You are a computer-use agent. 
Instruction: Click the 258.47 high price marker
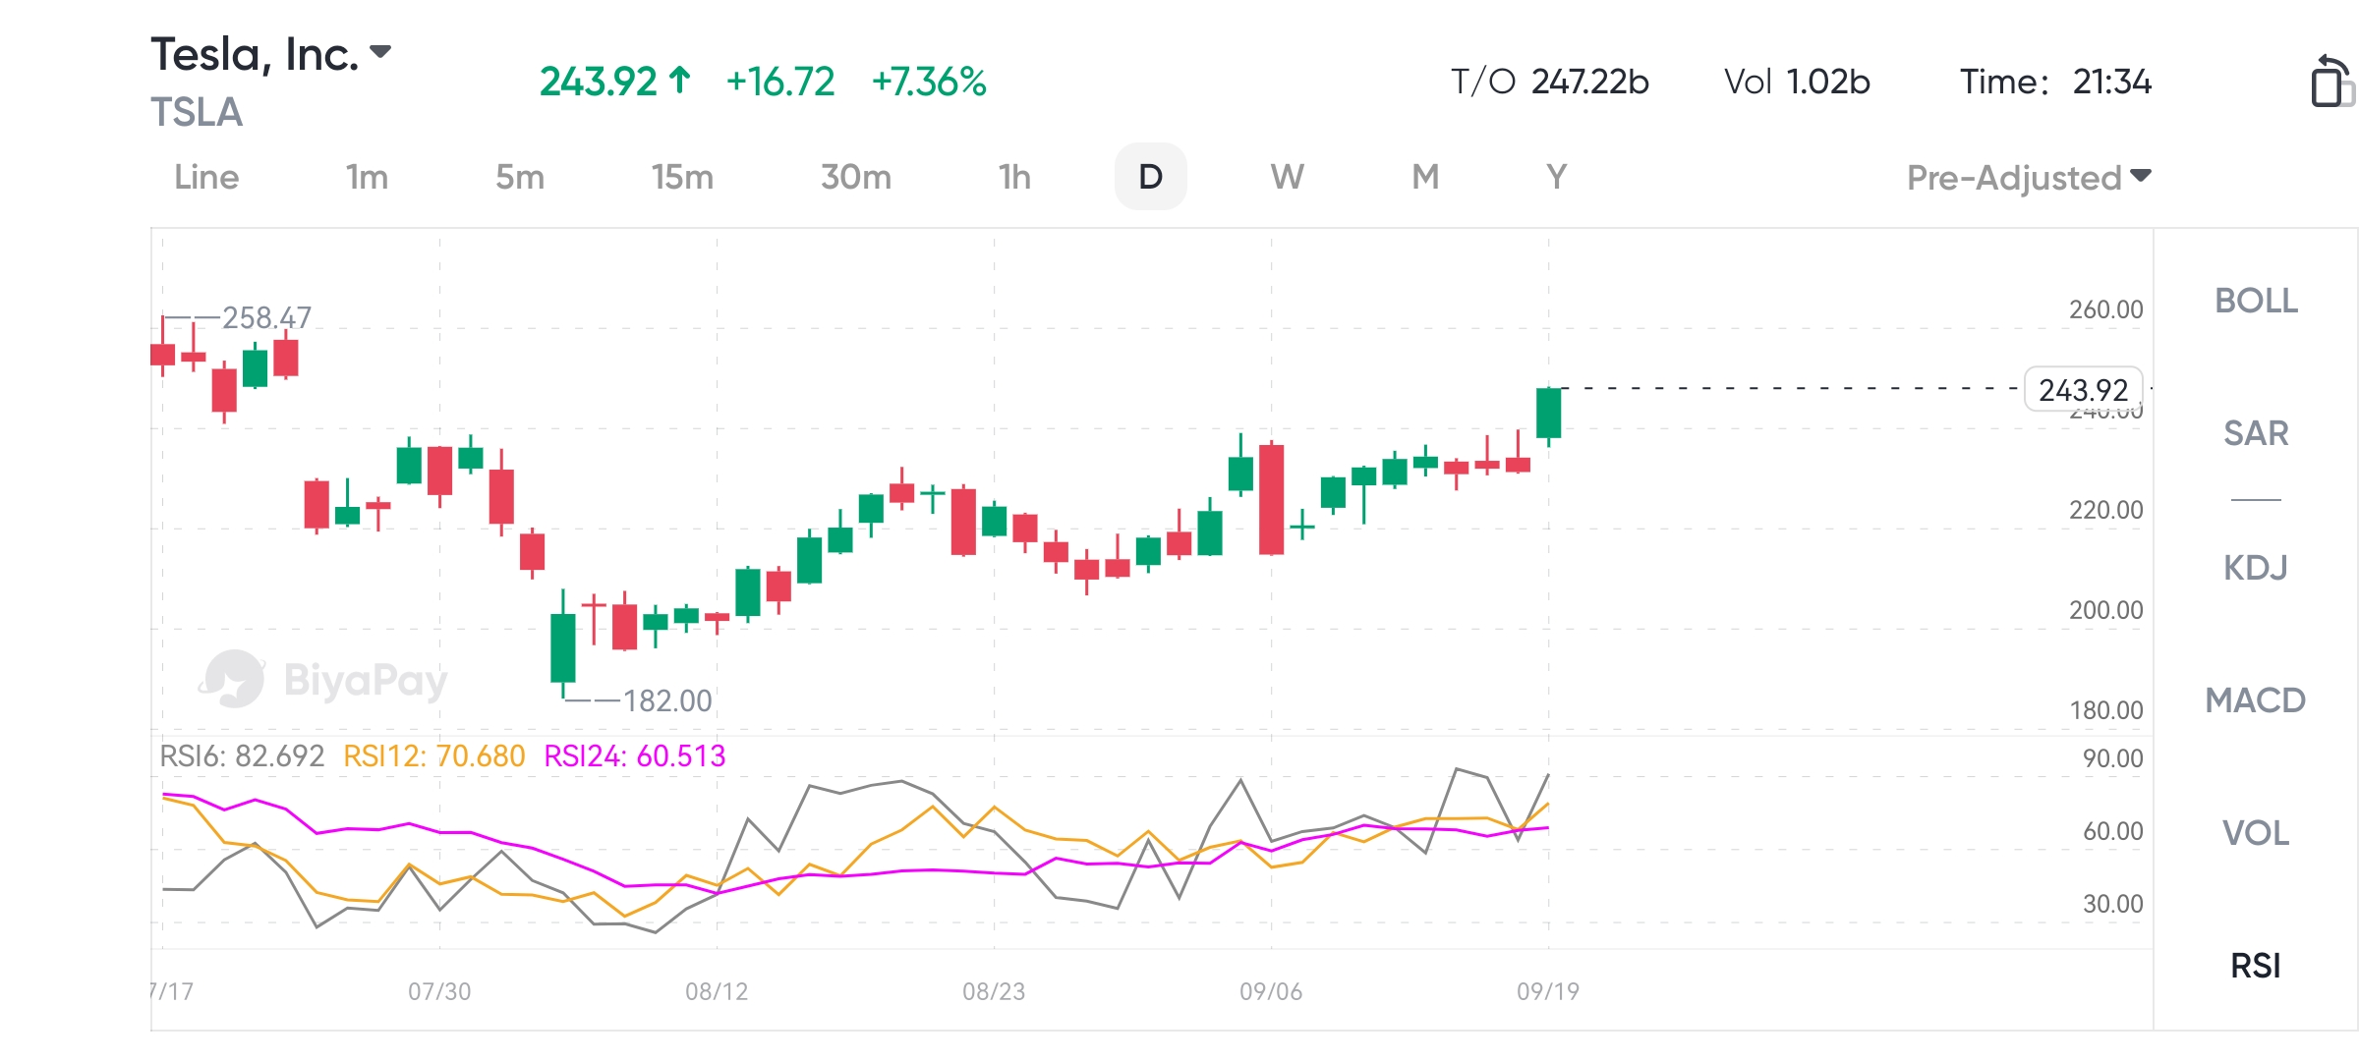point(266,317)
